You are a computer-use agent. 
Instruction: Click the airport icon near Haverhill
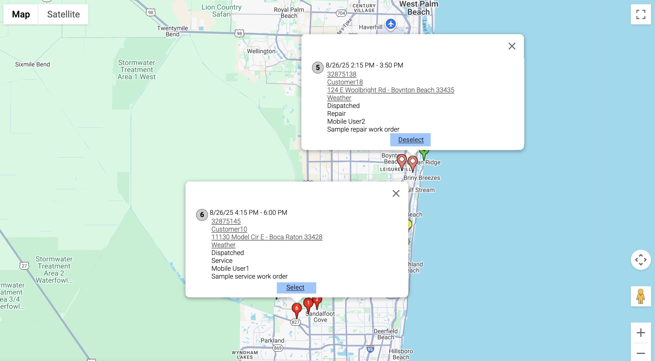391,24
